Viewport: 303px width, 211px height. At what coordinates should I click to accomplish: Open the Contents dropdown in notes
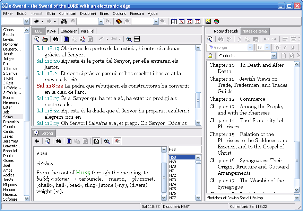coord(274,56)
